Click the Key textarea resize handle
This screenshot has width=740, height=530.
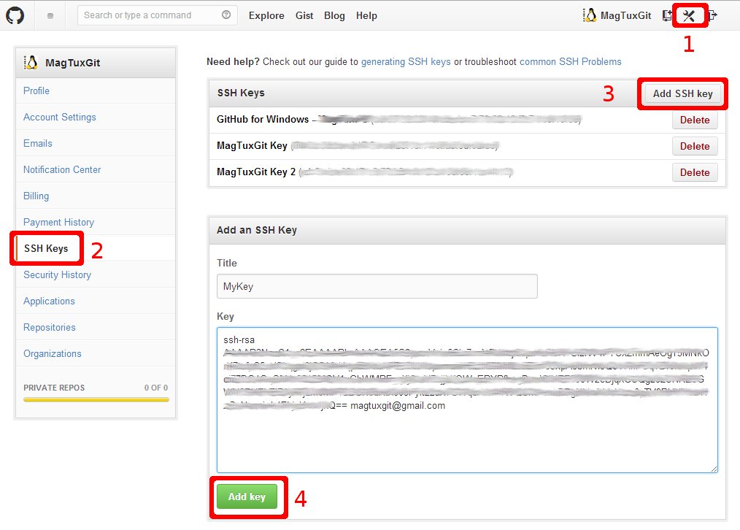pos(714,468)
